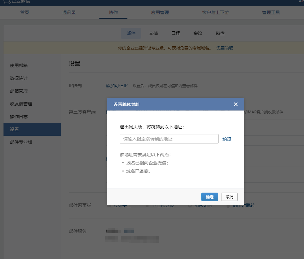
Task: Switch to the 应用管理 tab
Action: pyautogui.click(x=160, y=12)
